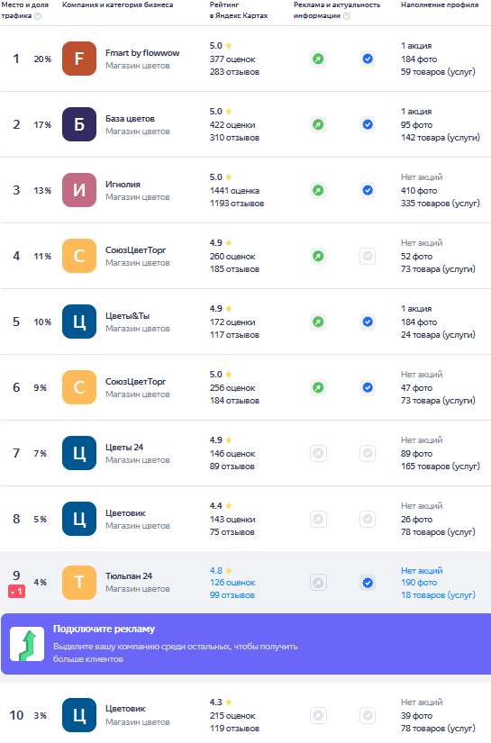
Task: Click the Подключите рекламу banner title
Action: tap(104, 630)
